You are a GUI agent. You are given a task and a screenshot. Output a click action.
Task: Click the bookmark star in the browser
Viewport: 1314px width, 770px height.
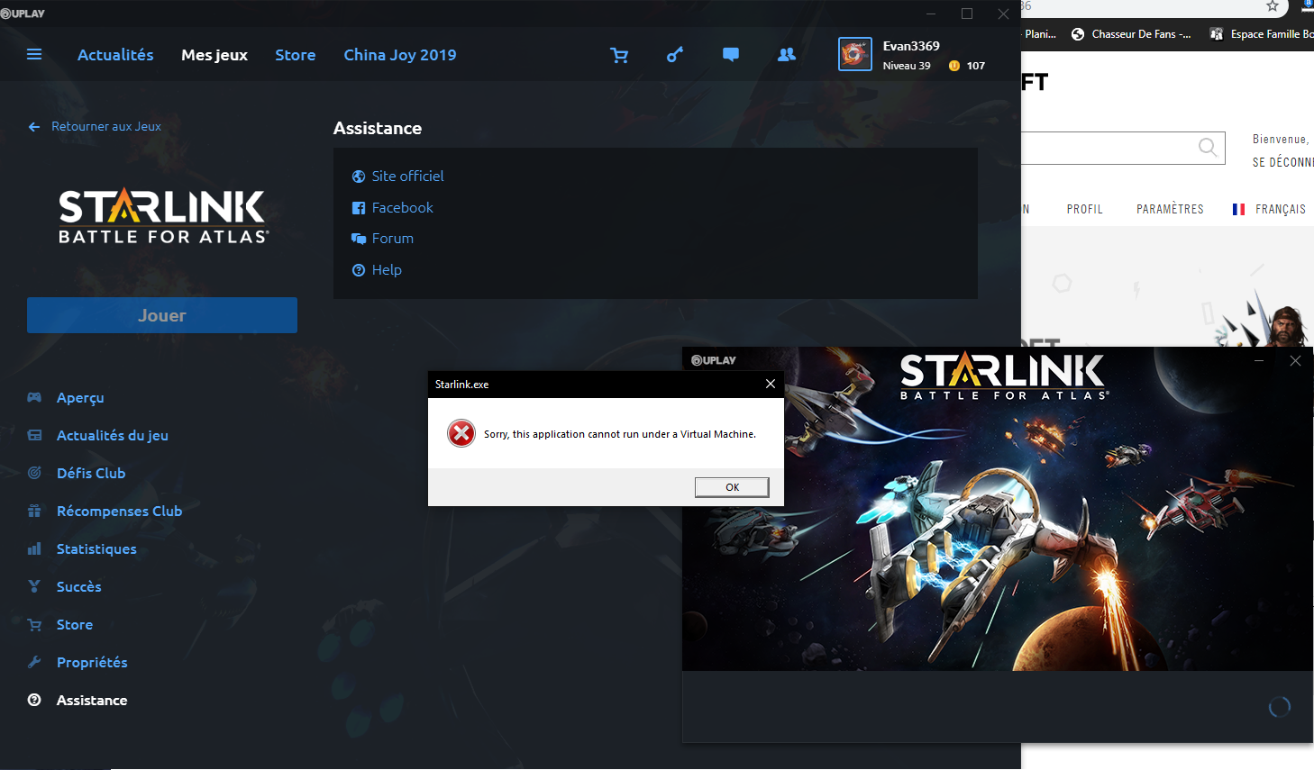tap(1273, 6)
